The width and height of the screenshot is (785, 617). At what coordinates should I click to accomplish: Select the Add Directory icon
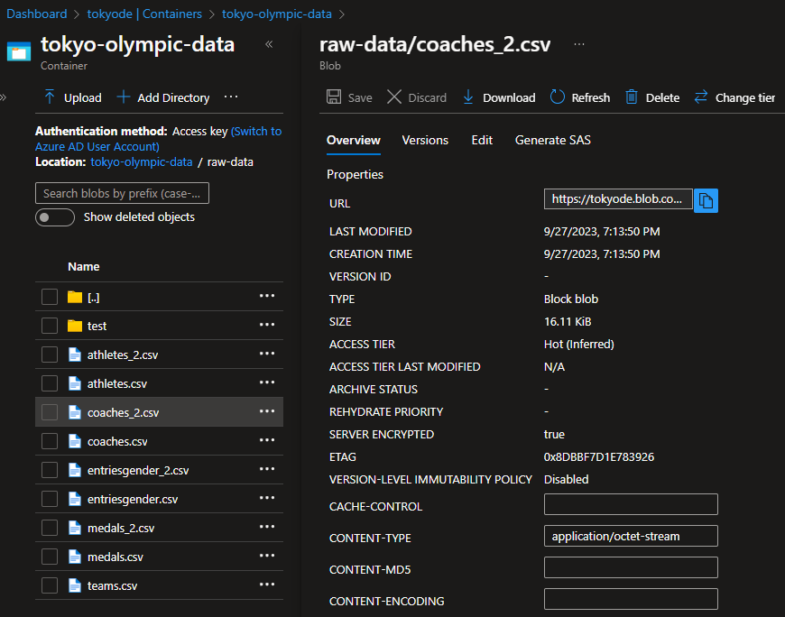coord(164,97)
